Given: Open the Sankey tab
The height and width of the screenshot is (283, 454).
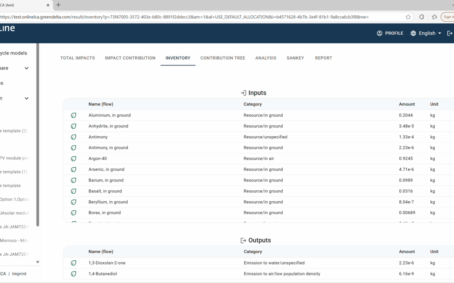Looking at the screenshot, I should 295,58.
